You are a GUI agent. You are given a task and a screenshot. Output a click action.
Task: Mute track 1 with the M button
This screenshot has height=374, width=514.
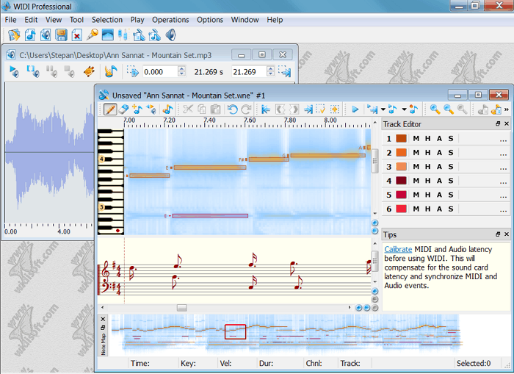pos(416,138)
